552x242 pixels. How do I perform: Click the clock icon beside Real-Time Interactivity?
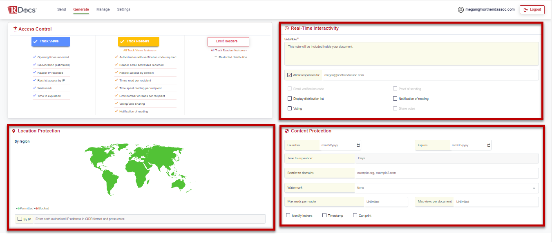pyautogui.click(x=286, y=28)
